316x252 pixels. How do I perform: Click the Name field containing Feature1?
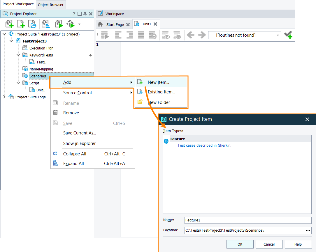(x=247, y=220)
